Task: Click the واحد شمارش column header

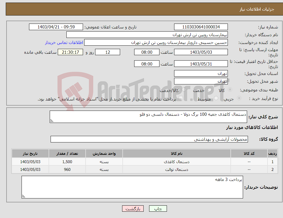Action: pyautogui.click(x=104, y=153)
